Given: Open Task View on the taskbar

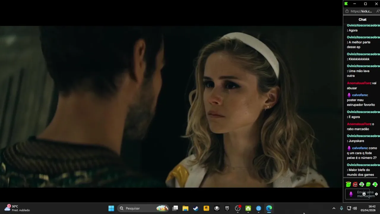Looking at the screenshot, I should coord(175,208).
